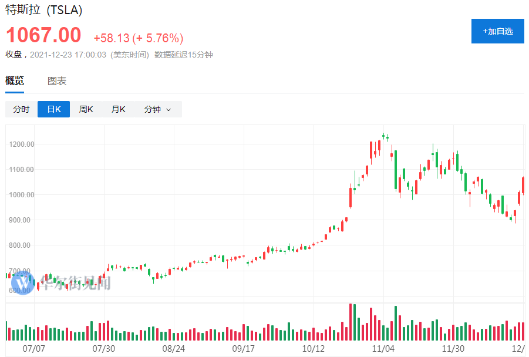Screen dimensions: 529x357
Task: Switch to 月K monthly candlestick view
Action: pyautogui.click(x=117, y=109)
